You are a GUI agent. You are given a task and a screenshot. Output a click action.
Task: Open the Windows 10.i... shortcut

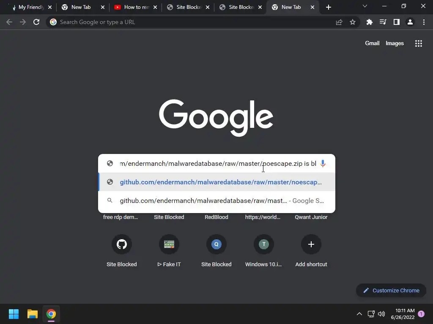[264, 251]
